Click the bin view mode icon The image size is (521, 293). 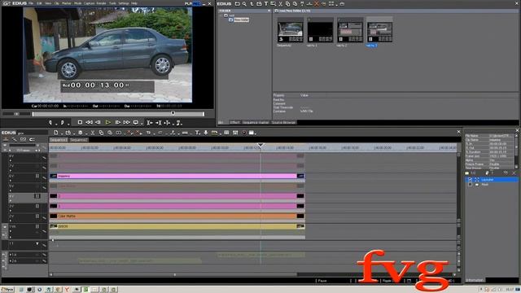(331, 4)
